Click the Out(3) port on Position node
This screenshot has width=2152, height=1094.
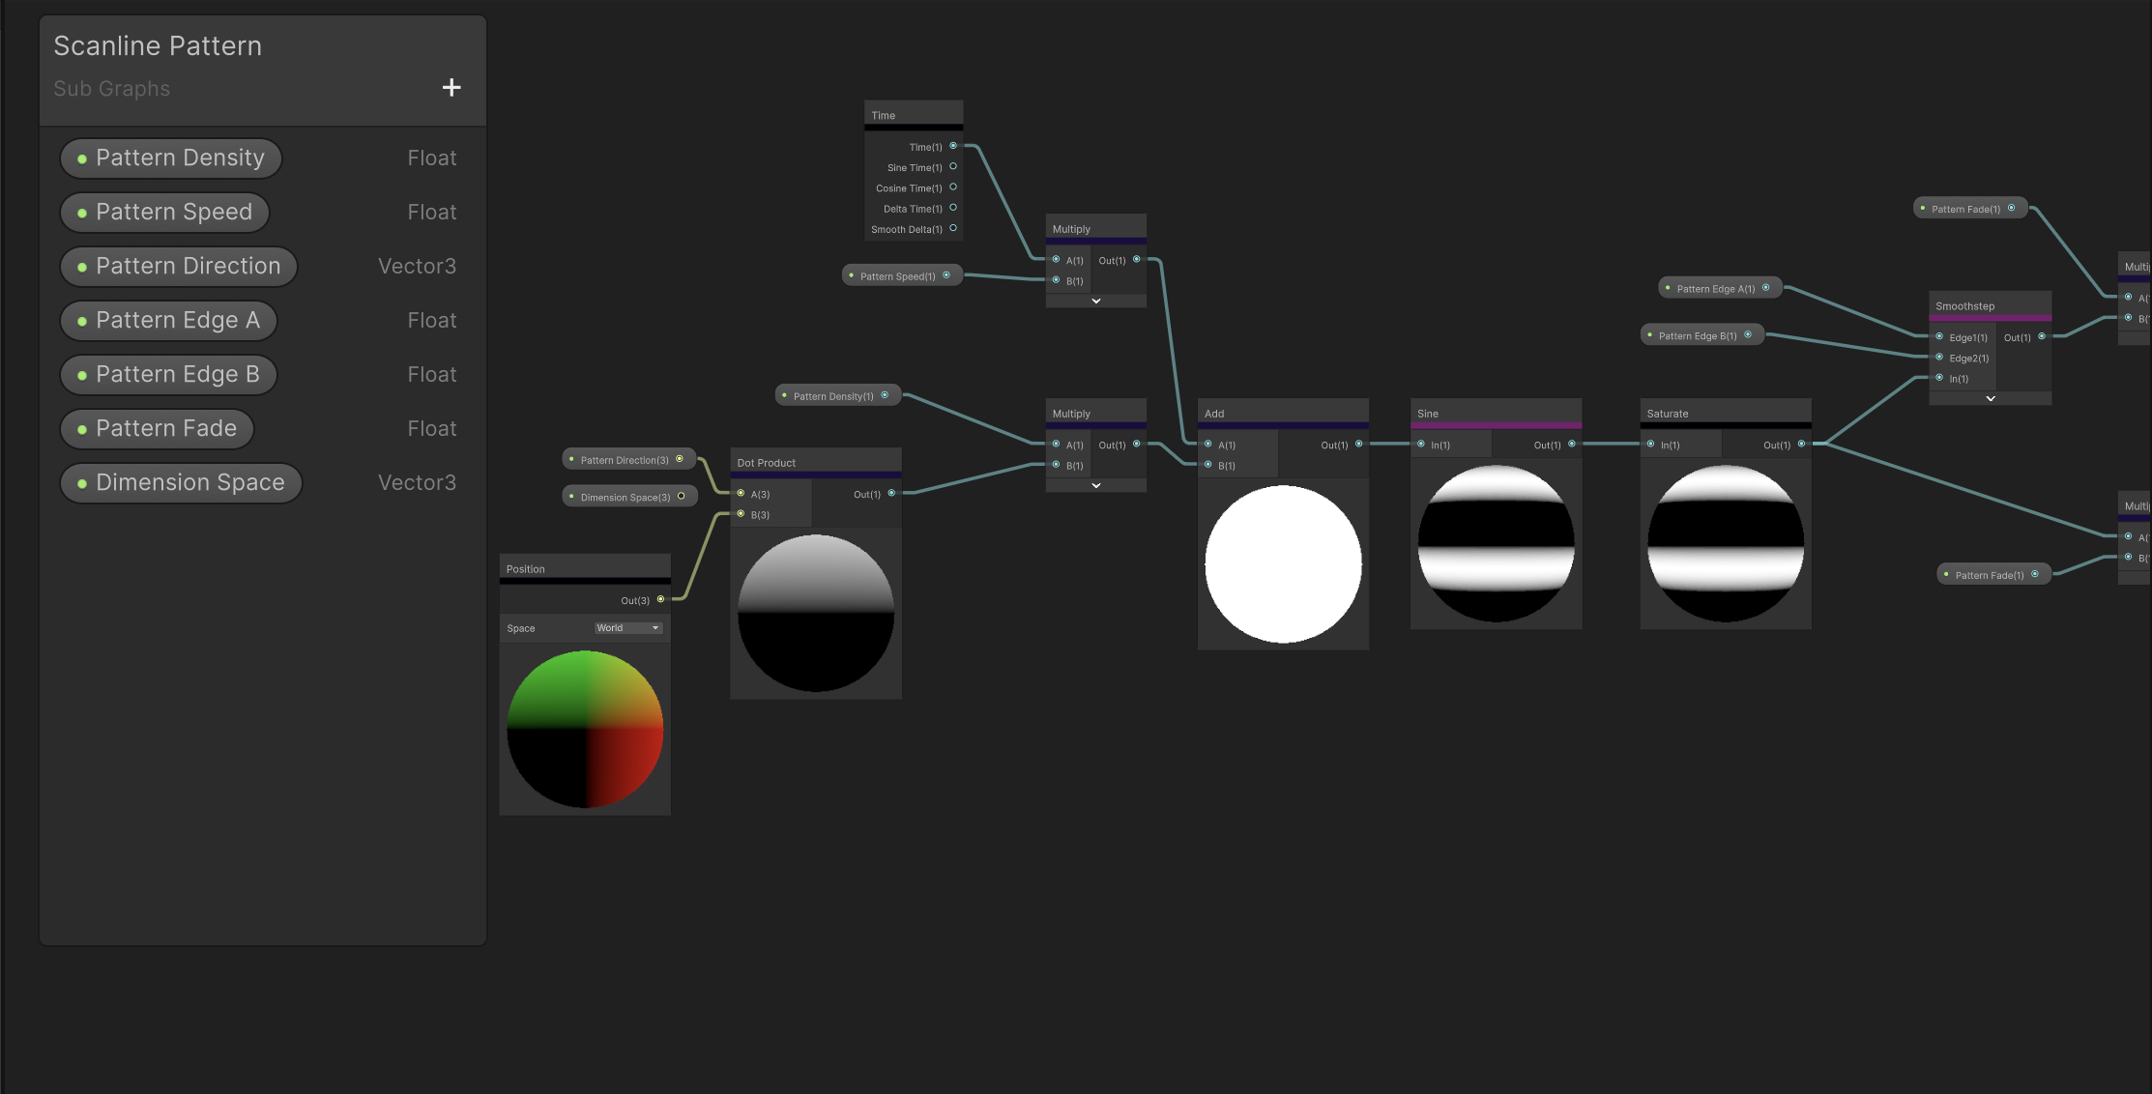(x=659, y=599)
